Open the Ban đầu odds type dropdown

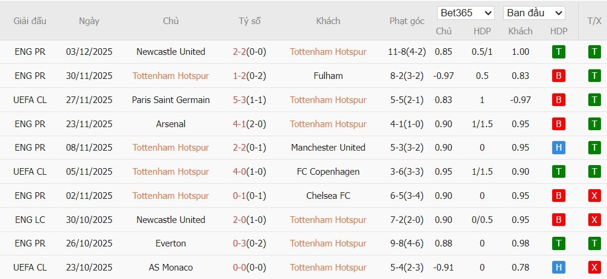pos(534,13)
